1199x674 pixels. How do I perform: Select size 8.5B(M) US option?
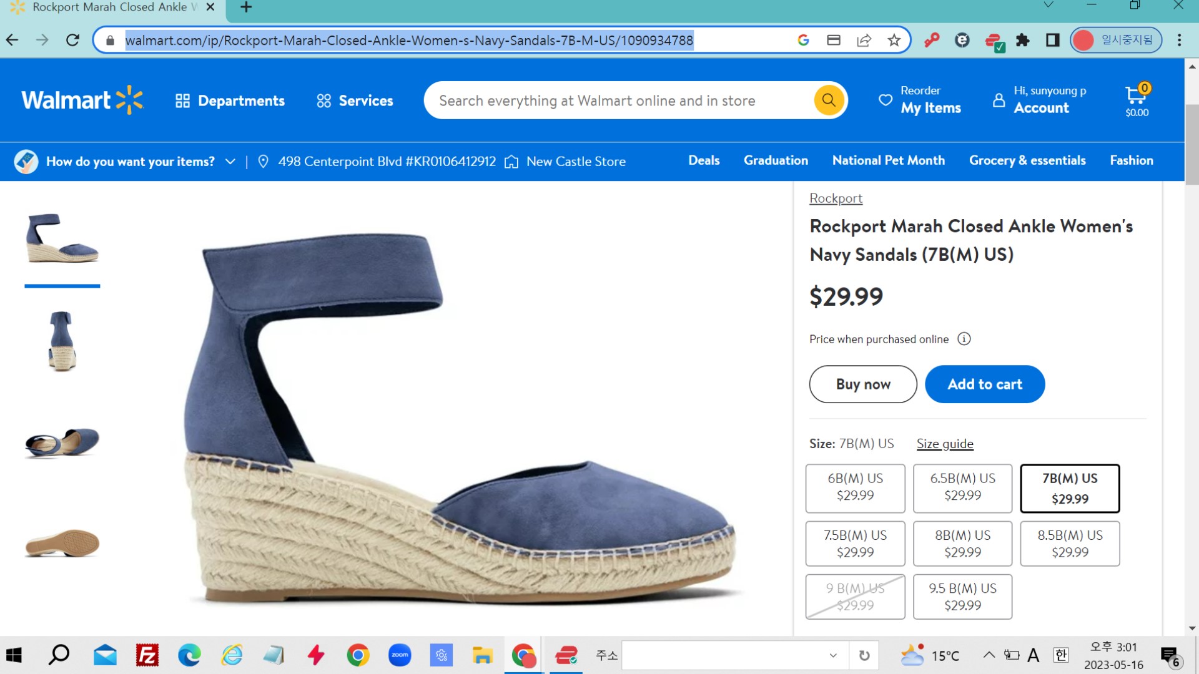(1070, 544)
